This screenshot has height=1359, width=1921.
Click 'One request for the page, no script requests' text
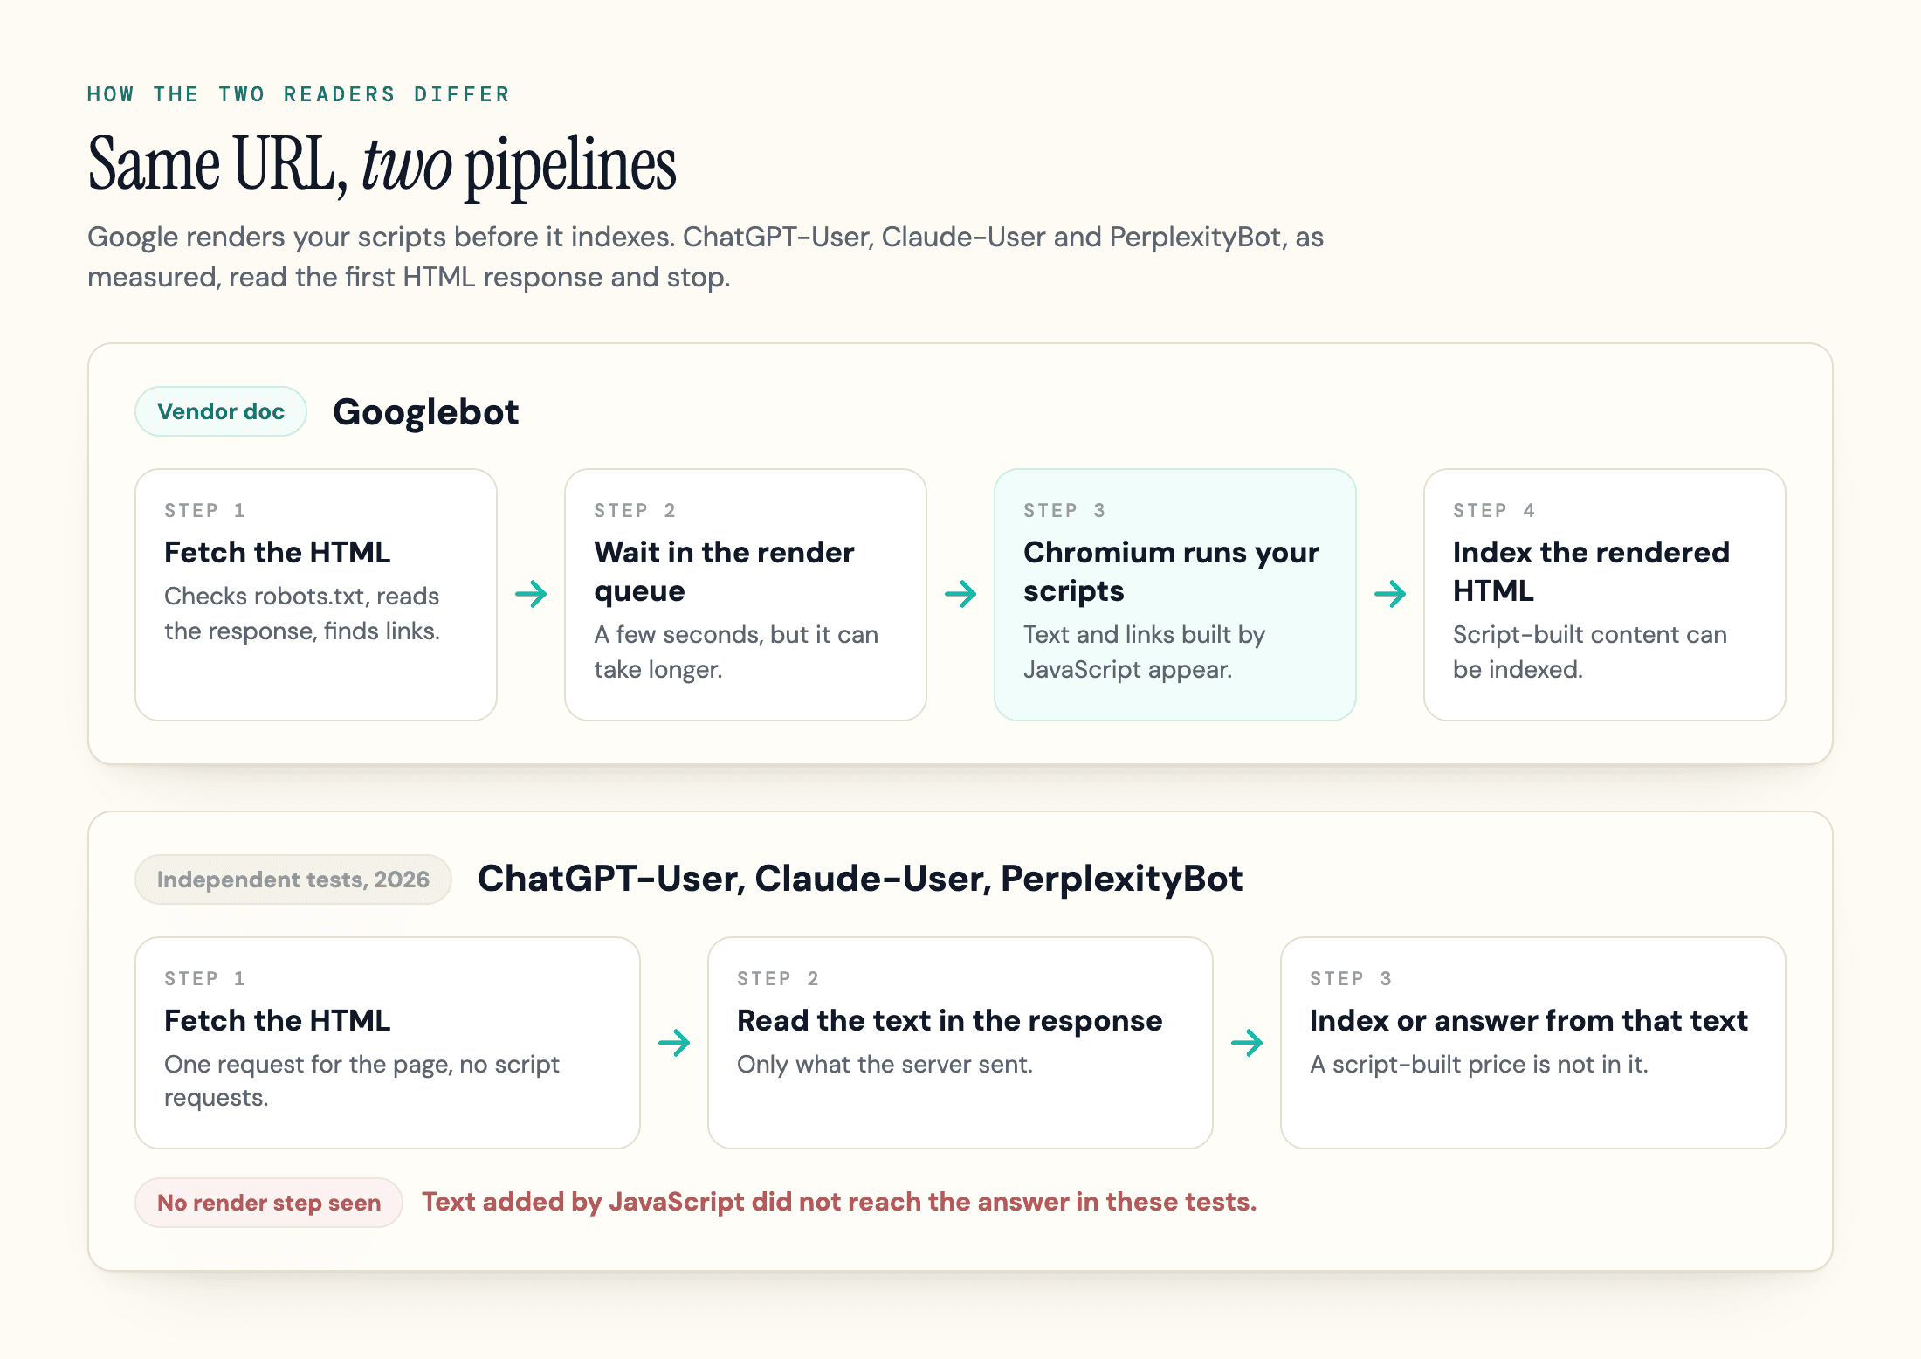pyautogui.click(x=361, y=1080)
